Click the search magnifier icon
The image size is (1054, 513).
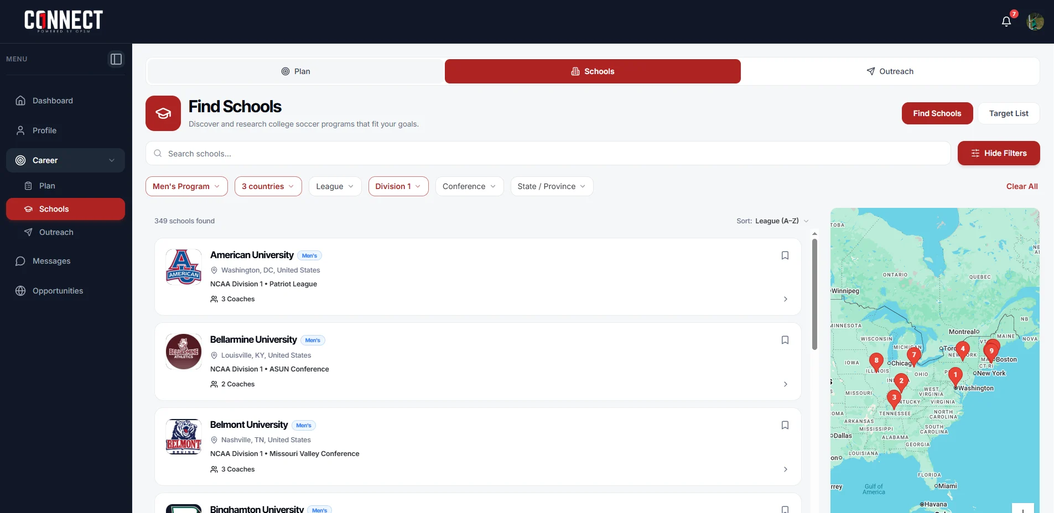[158, 153]
